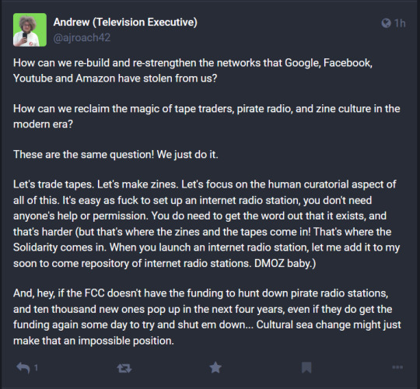Viewport: 420px width, 389px height.
Task: Click the phrase 'make that an impossible position.'
Action: [93, 341]
